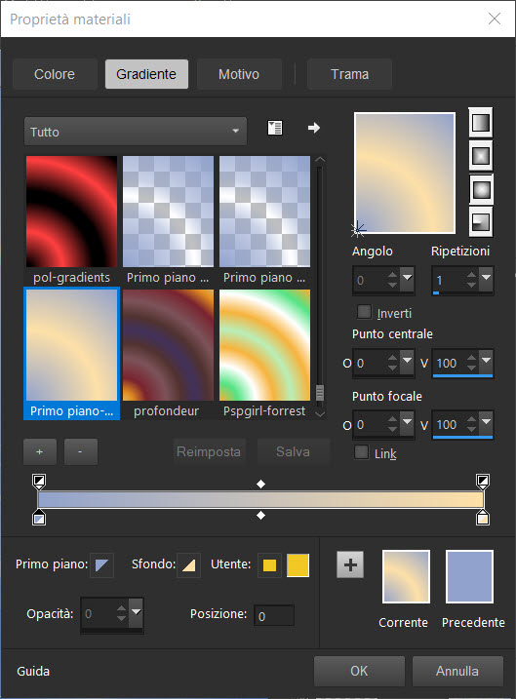Open the Tutto category dropdown

[136, 132]
